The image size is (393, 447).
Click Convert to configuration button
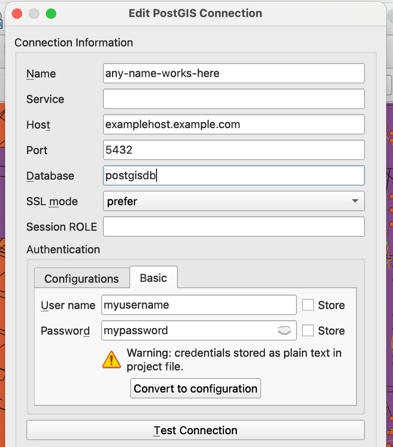coord(196,388)
